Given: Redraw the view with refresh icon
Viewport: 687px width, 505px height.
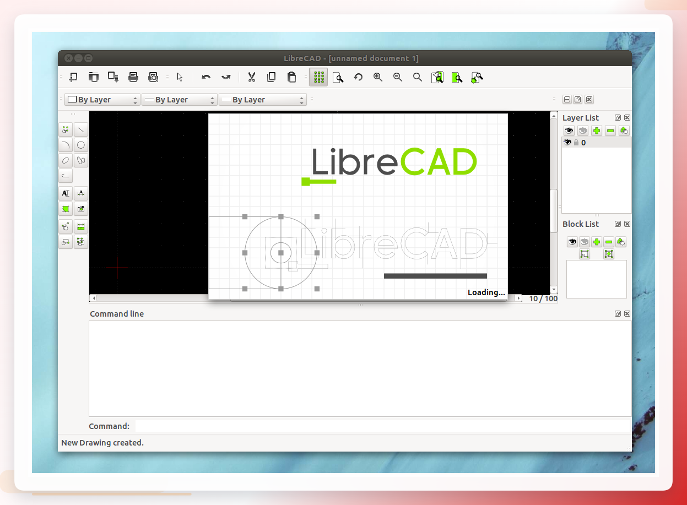Looking at the screenshot, I should [358, 77].
